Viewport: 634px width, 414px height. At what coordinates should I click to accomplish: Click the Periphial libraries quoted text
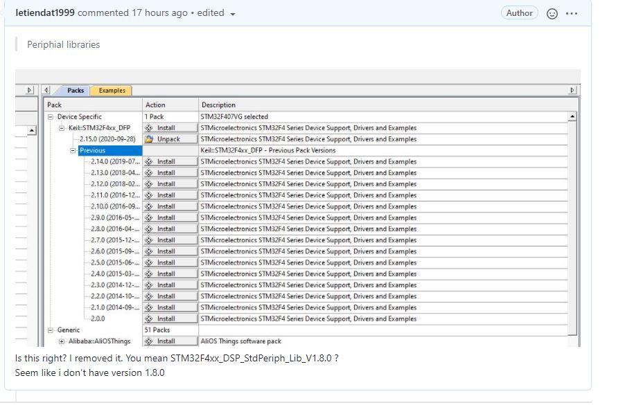tap(64, 44)
